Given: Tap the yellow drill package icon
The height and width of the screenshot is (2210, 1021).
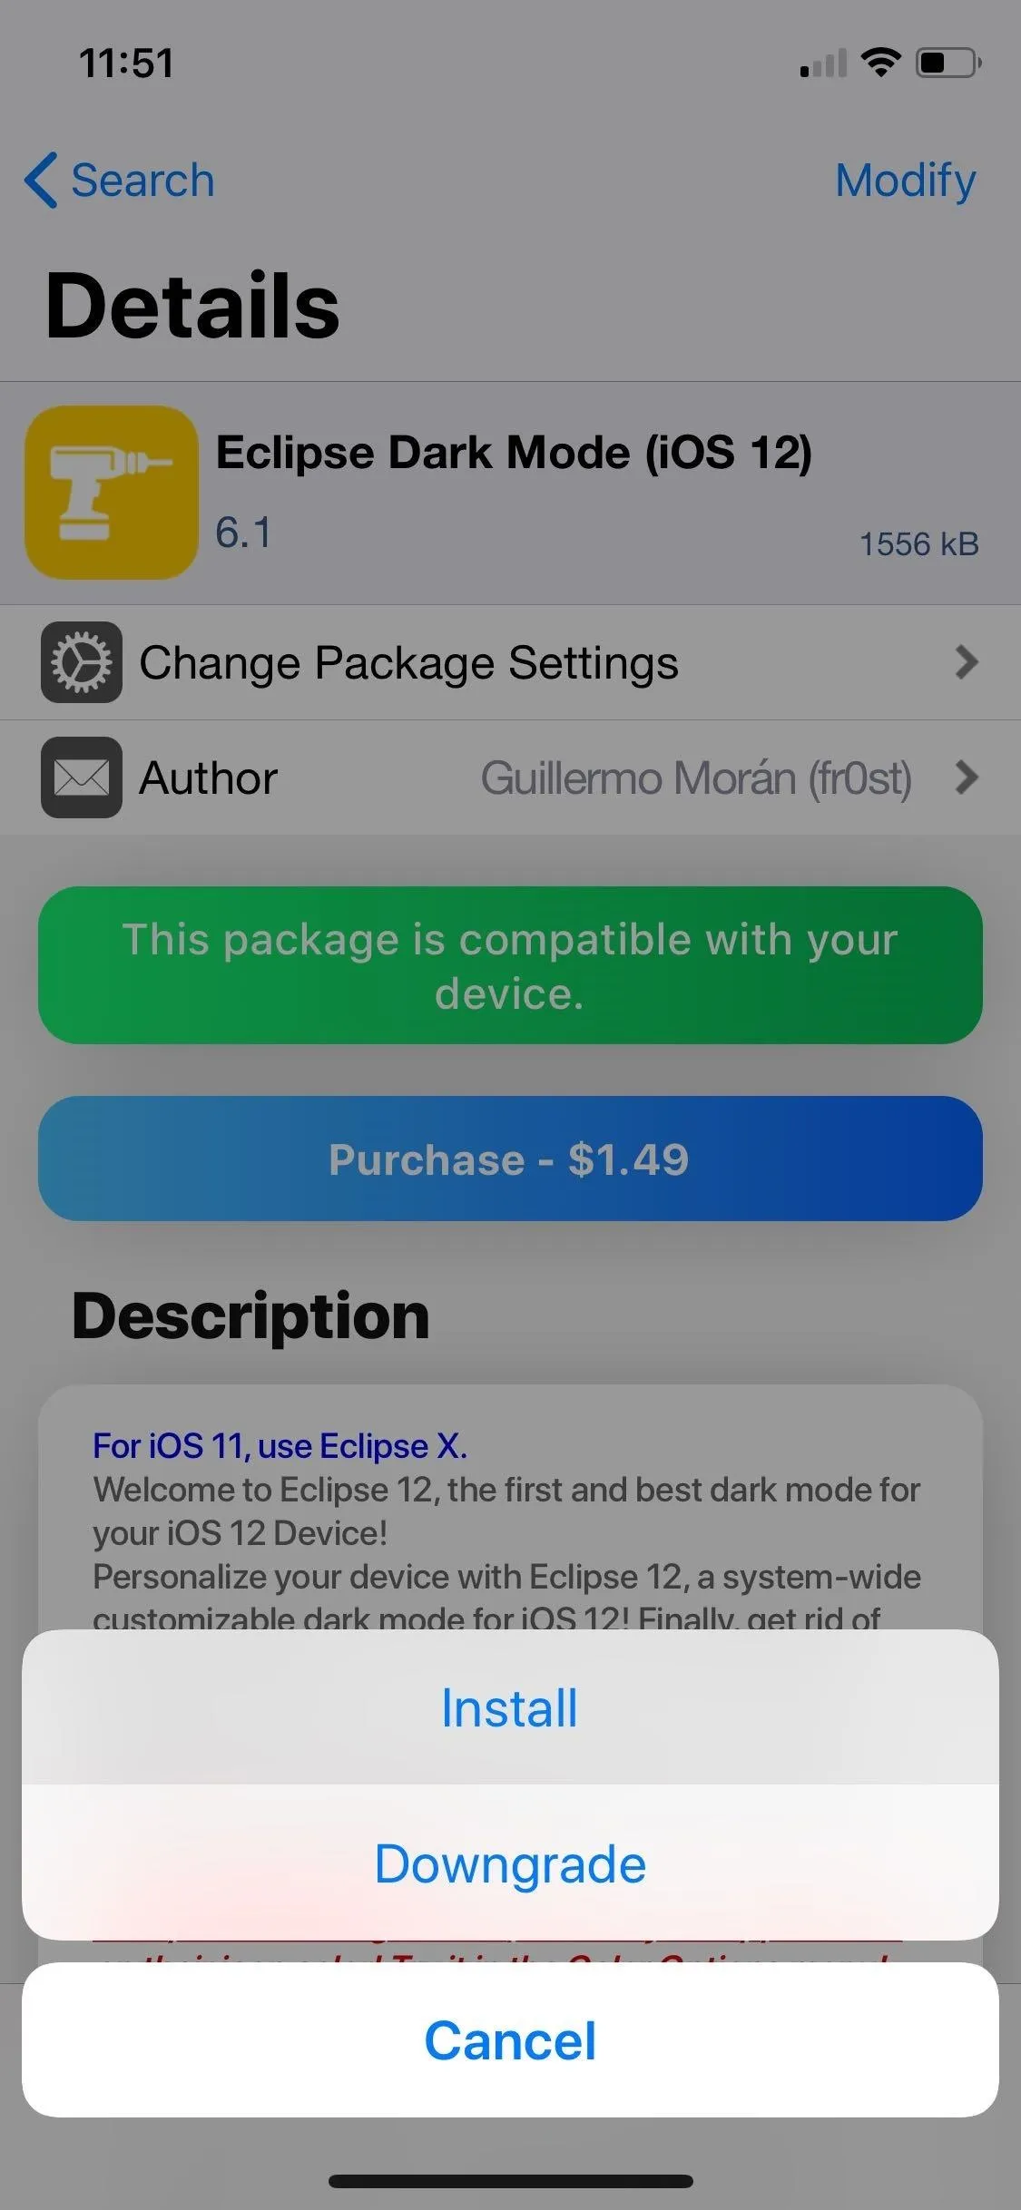Looking at the screenshot, I should [112, 493].
